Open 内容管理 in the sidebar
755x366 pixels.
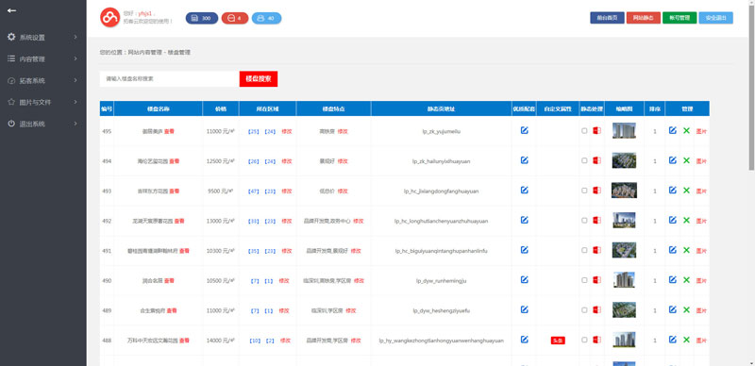32,59
